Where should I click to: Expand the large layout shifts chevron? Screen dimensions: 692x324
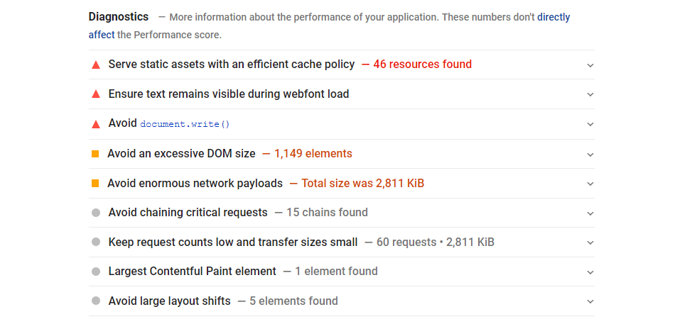click(x=590, y=301)
